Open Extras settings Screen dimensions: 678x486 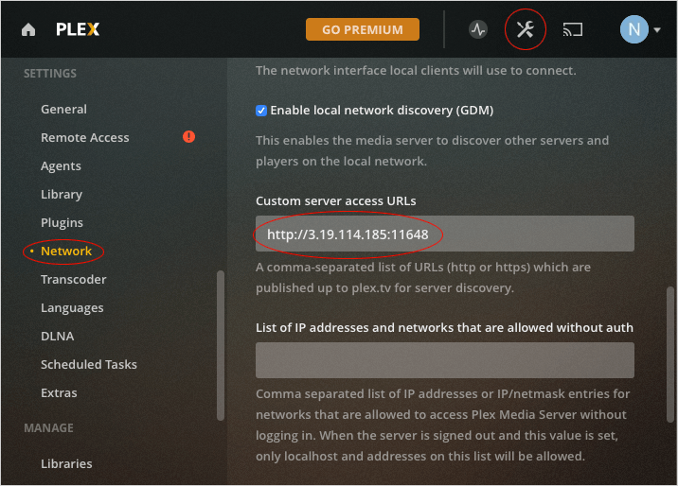pos(59,393)
